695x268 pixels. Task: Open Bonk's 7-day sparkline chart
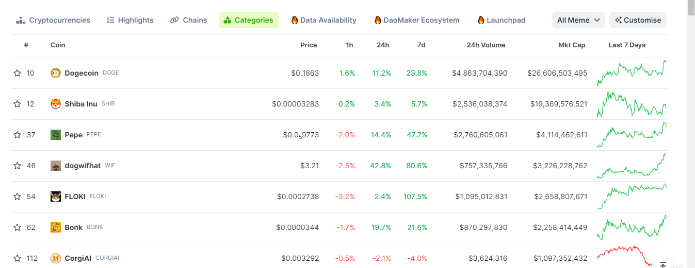tap(632, 227)
